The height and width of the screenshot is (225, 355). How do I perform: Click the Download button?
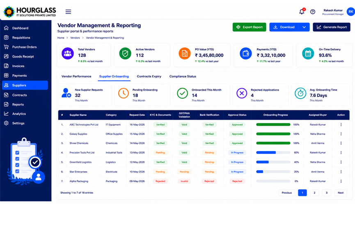coord(284,27)
